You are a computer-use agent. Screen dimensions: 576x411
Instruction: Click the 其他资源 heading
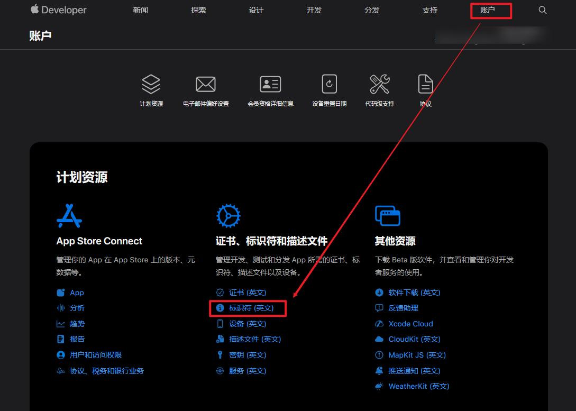click(x=395, y=241)
